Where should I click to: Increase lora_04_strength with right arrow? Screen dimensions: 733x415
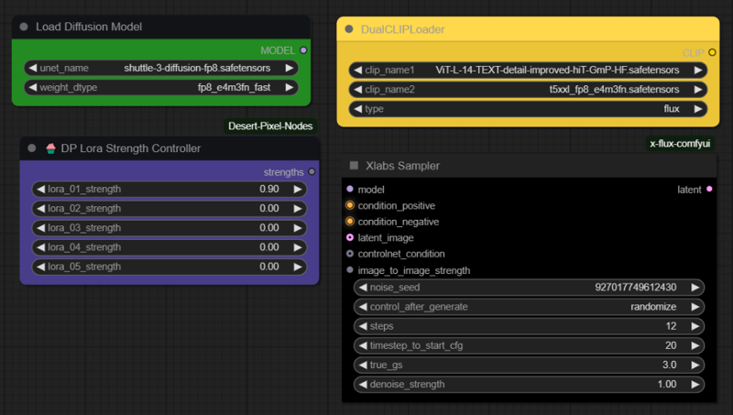[298, 247]
